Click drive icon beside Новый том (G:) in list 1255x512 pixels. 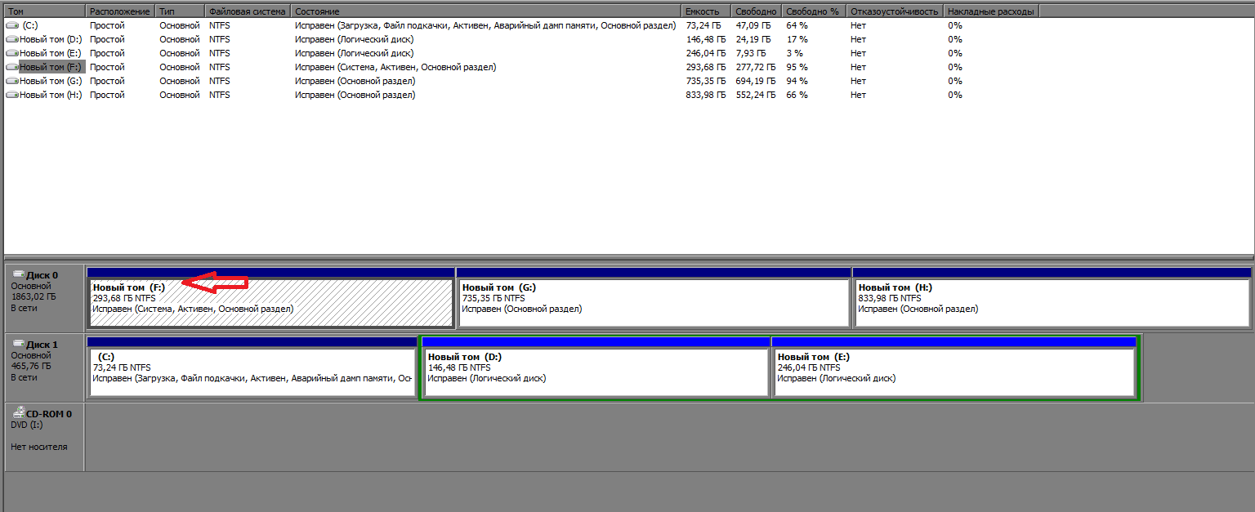tap(12, 81)
